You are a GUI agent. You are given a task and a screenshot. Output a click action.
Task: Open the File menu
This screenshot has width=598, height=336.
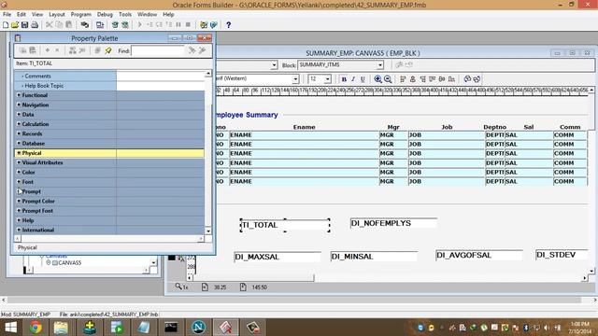click(x=7, y=14)
